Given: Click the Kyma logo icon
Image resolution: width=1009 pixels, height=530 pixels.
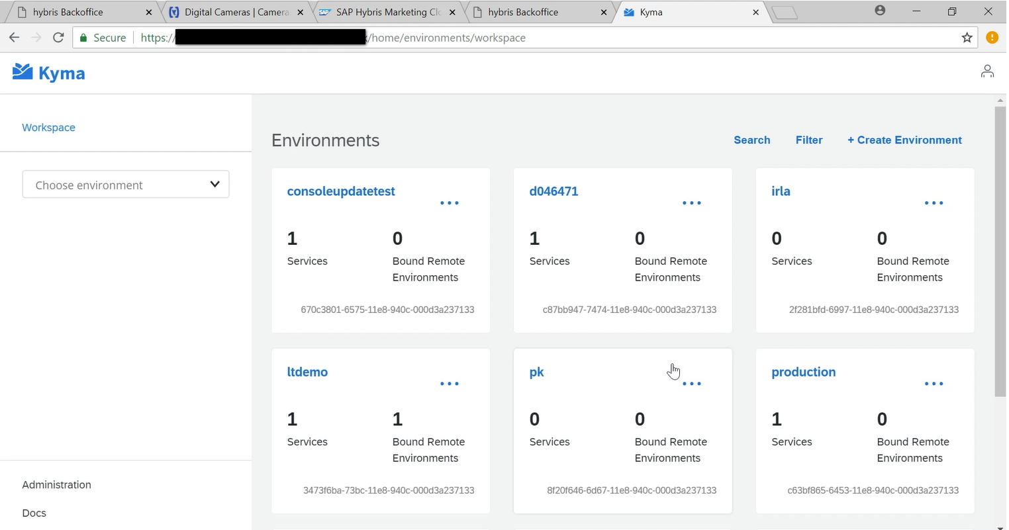Looking at the screenshot, I should 23,71.
